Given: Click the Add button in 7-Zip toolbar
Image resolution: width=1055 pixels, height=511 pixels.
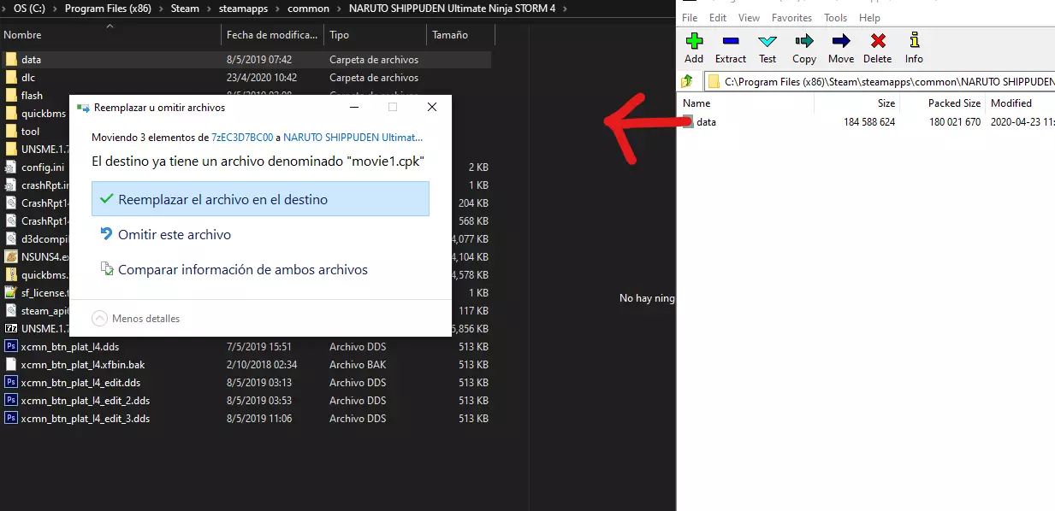Looking at the screenshot, I should tap(694, 48).
